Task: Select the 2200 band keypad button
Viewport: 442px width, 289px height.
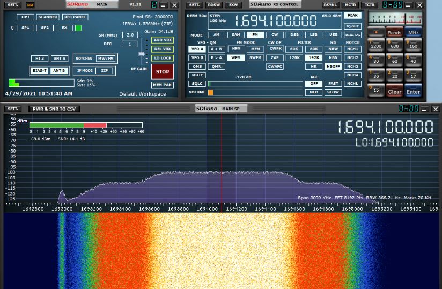Action: click(x=376, y=45)
